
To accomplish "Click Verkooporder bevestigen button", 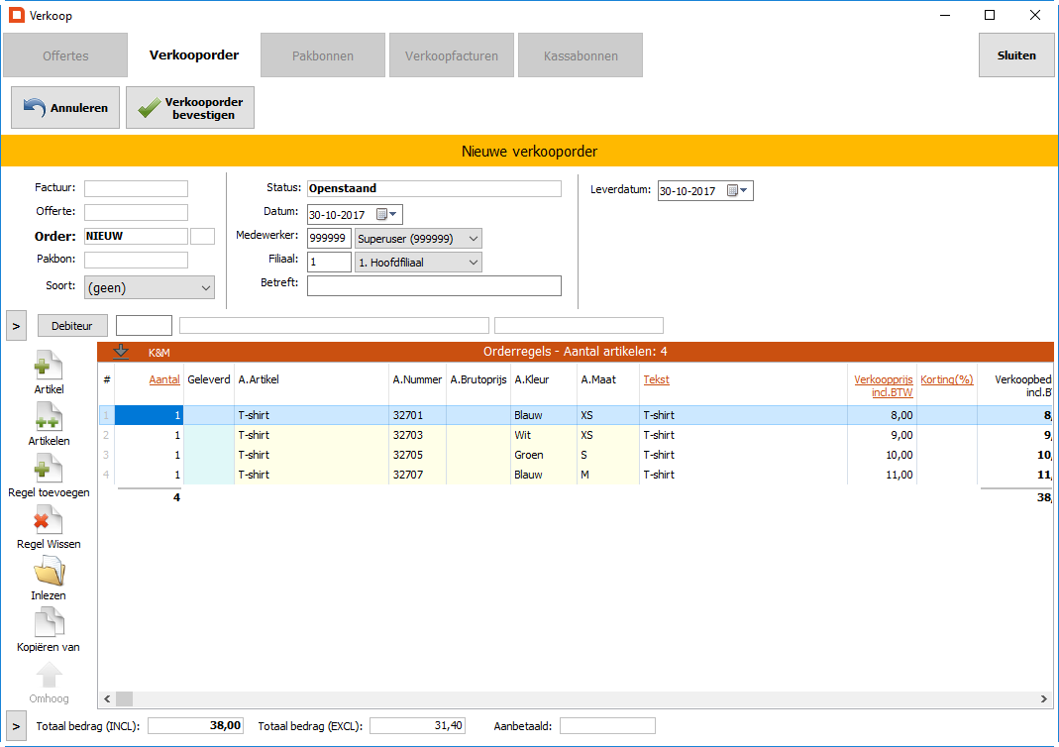I will pyautogui.click(x=190, y=108).
